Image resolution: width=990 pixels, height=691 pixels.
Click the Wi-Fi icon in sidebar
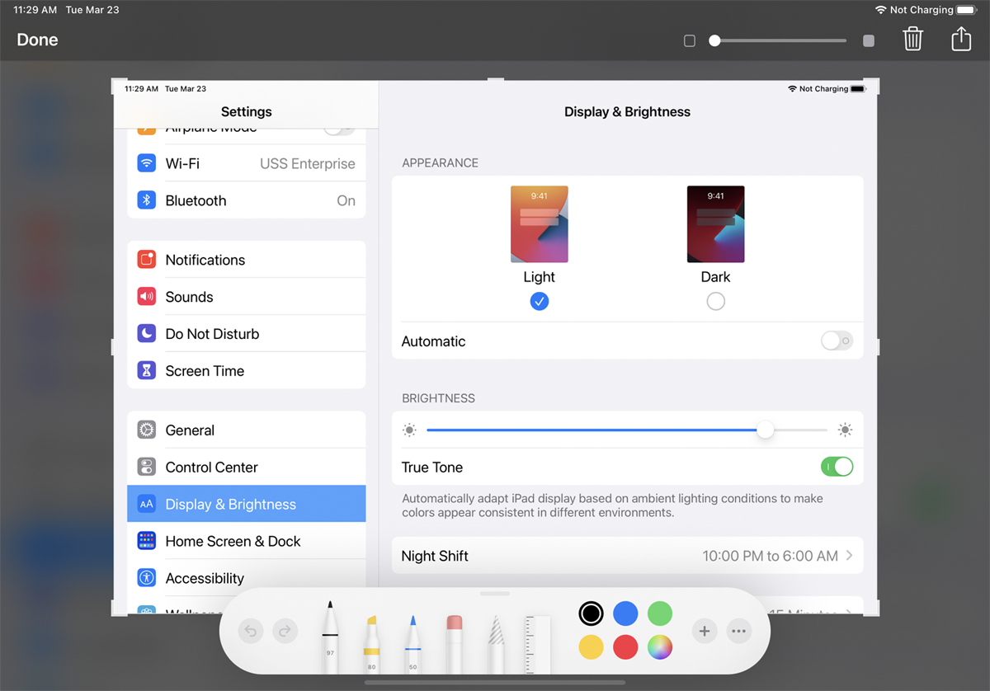click(x=147, y=163)
